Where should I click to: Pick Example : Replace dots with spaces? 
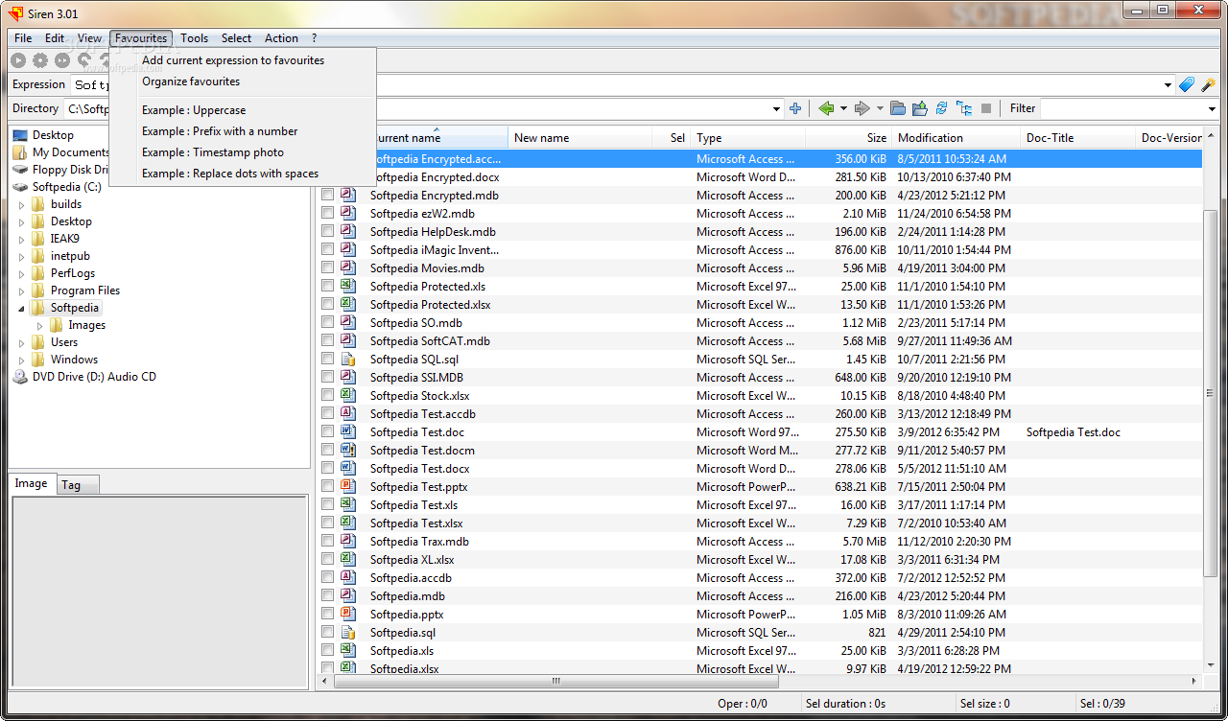click(x=230, y=174)
